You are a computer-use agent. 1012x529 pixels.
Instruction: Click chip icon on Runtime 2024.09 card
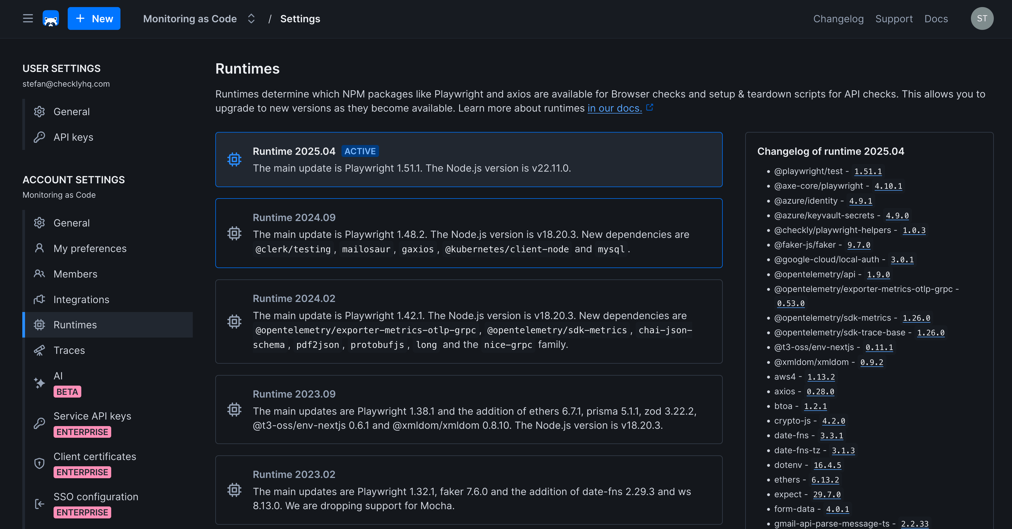234,234
